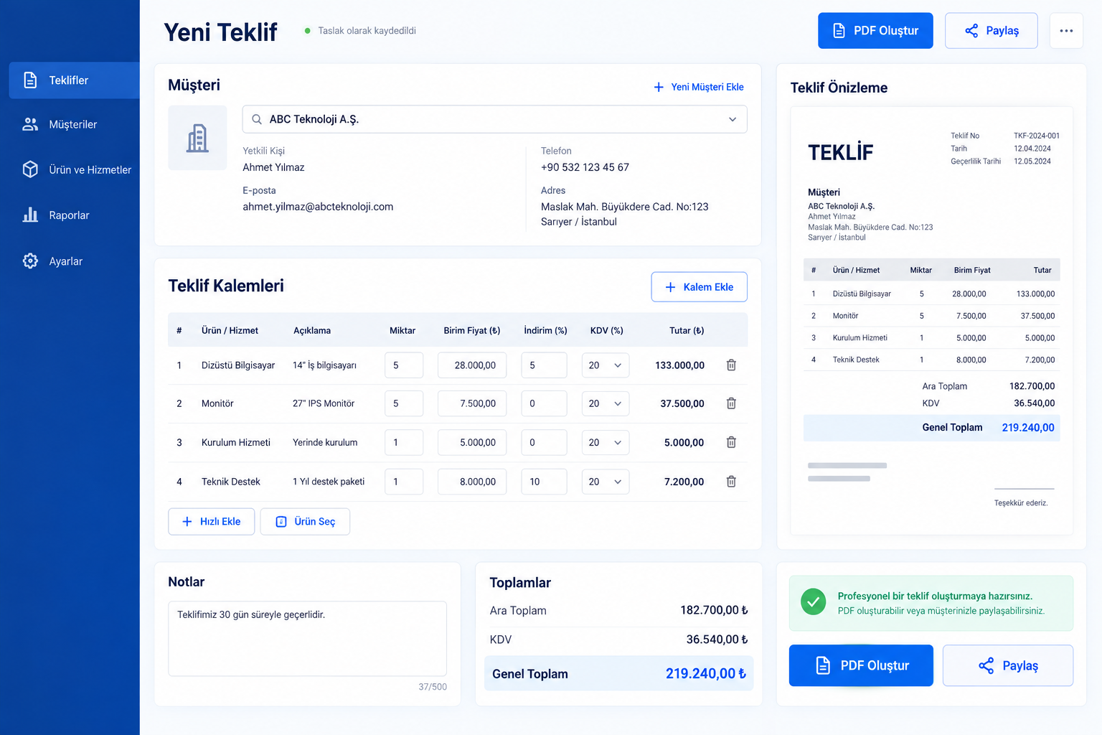Click the bottom PDF Oluştur button
Viewport: 1102px width, 735px height.
click(x=861, y=665)
